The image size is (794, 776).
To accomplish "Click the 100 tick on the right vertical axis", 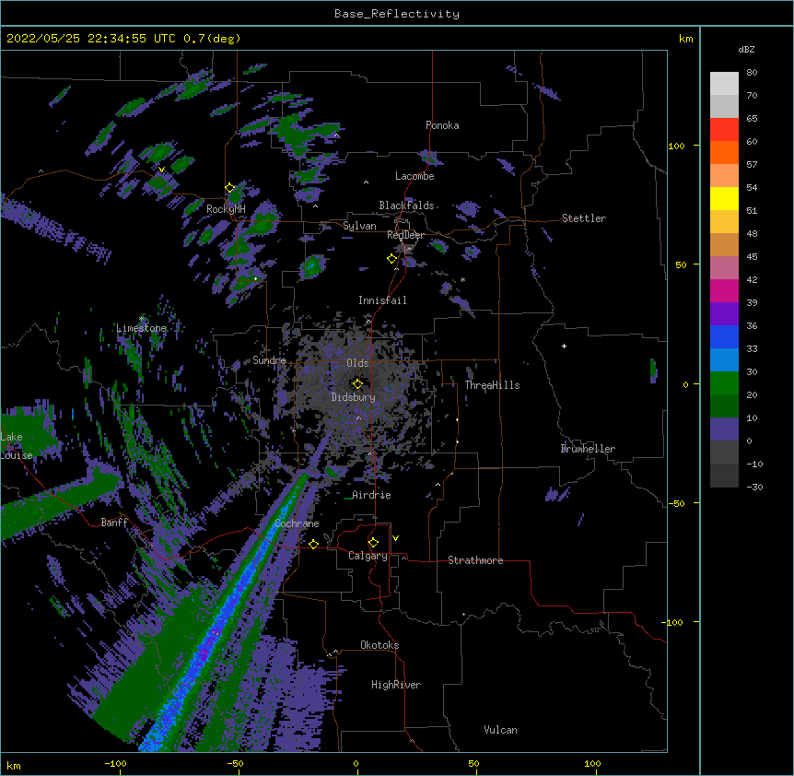I will point(676,146).
